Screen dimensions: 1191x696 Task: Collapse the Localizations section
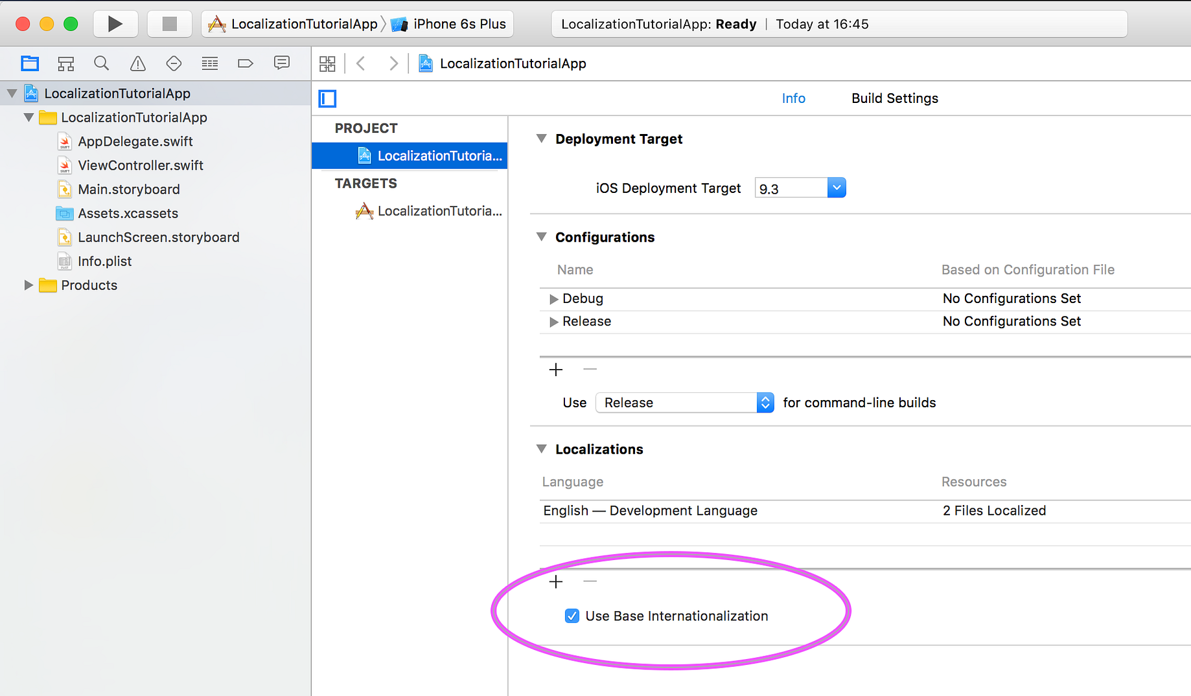pyautogui.click(x=542, y=449)
